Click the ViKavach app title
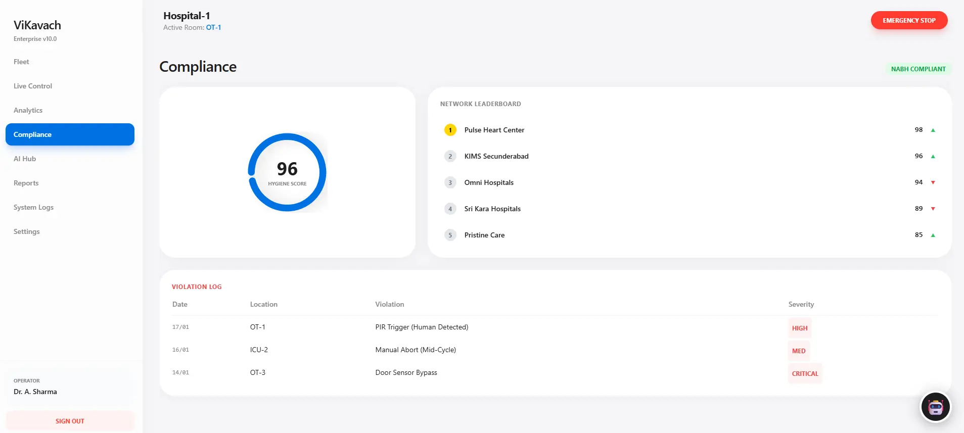This screenshot has height=433, width=964. click(37, 25)
